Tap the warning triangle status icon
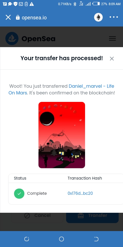Image resolution: width=123 pixels, height=247 pixels. 32,4
